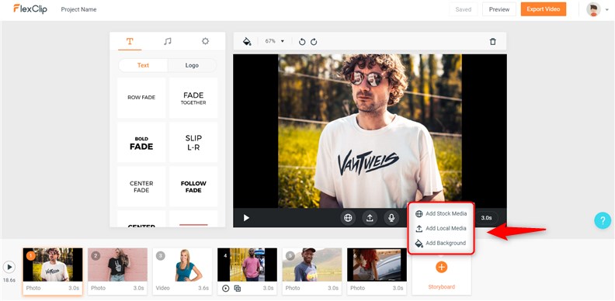Click the Storyboard label
The height and width of the screenshot is (301, 615).
pyautogui.click(x=441, y=287)
